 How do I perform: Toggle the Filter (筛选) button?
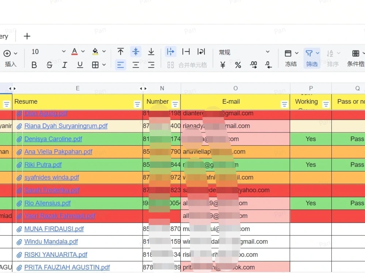click(x=312, y=58)
